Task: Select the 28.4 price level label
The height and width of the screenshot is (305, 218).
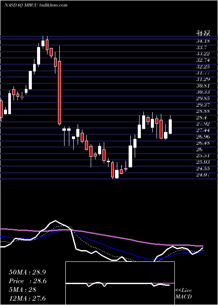Action: (201, 118)
